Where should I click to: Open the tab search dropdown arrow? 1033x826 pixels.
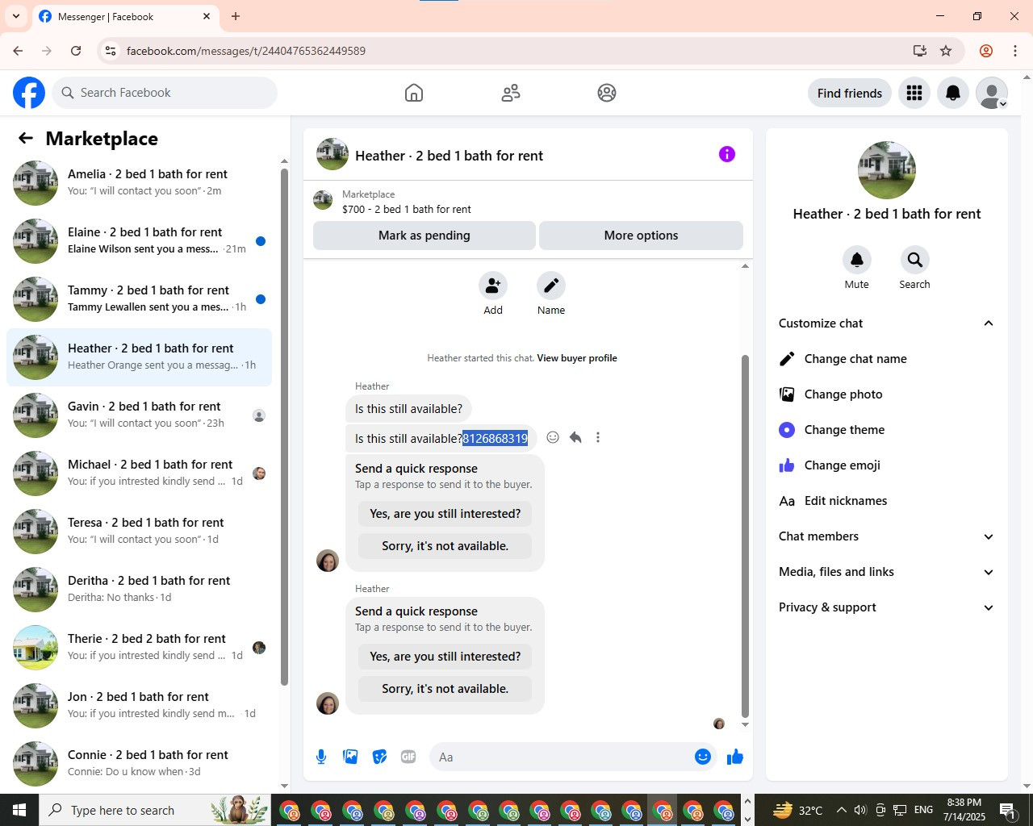pyautogui.click(x=15, y=16)
